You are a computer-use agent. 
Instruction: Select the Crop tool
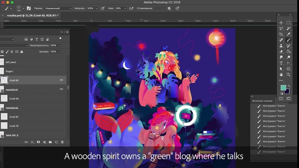point(281,34)
